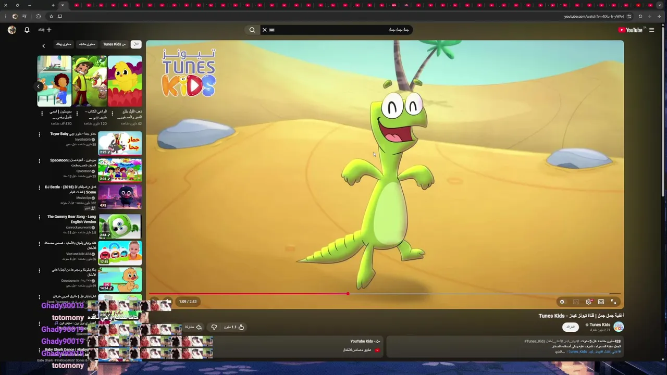Open the Create video plus button
Image resolution: width=667 pixels, height=375 pixels.
click(45, 30)
